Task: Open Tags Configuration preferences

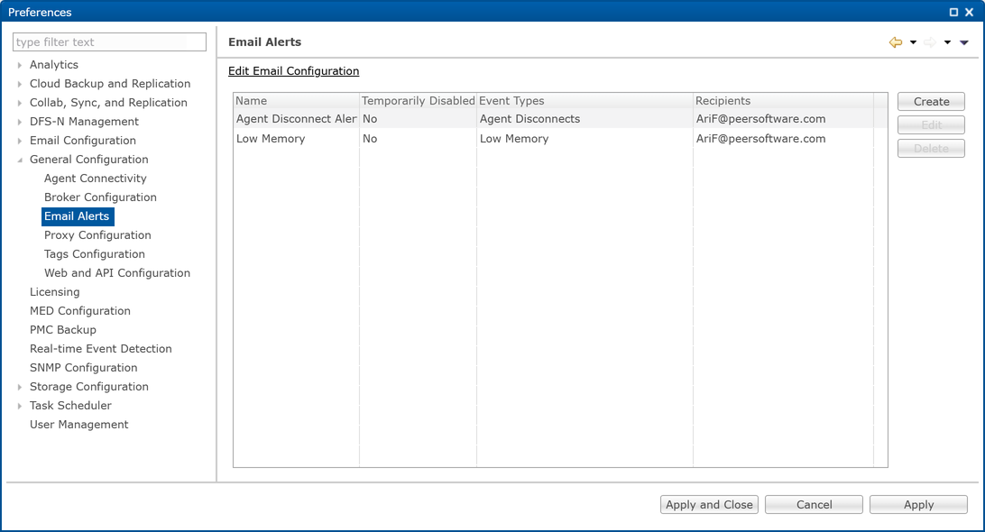Action: click(95, 253)
